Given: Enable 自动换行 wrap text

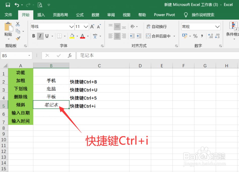Looking at the screenshot, I should [157, 27].
